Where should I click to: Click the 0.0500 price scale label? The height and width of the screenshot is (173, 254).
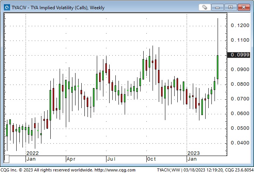click(x=240, y=128)
